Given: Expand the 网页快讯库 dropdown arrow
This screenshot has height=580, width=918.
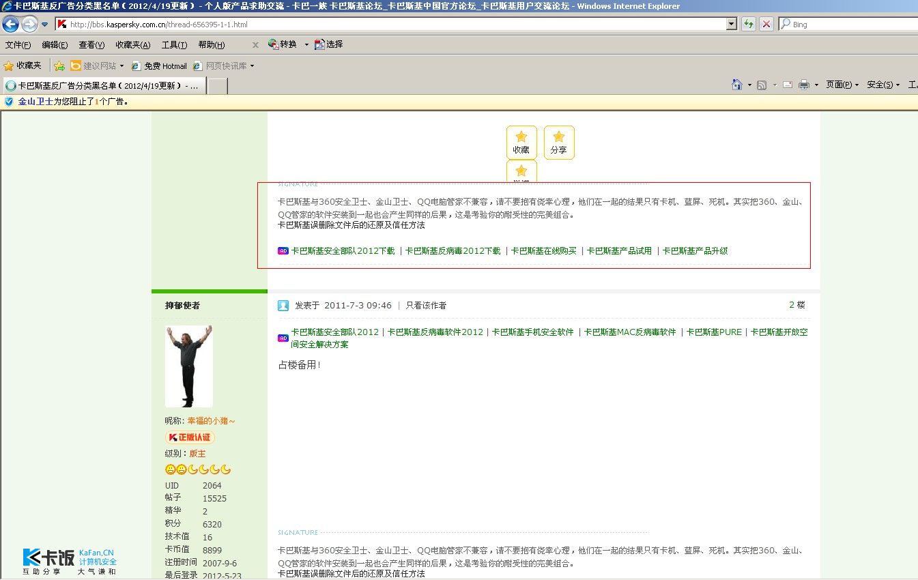Looking at the screenshot, I should [x=252, y=66].
